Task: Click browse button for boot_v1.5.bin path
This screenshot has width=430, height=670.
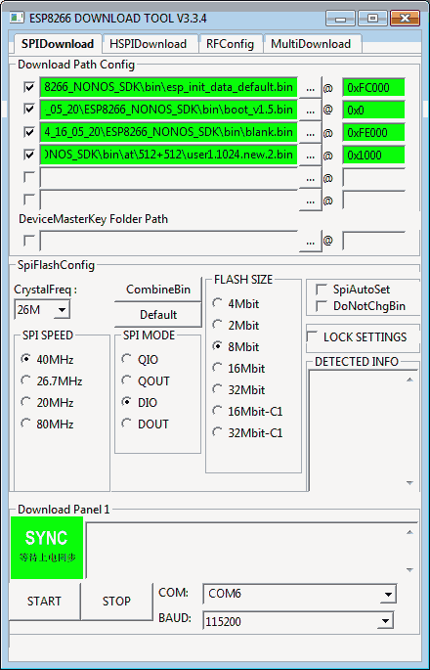Action: pos(310,111)
